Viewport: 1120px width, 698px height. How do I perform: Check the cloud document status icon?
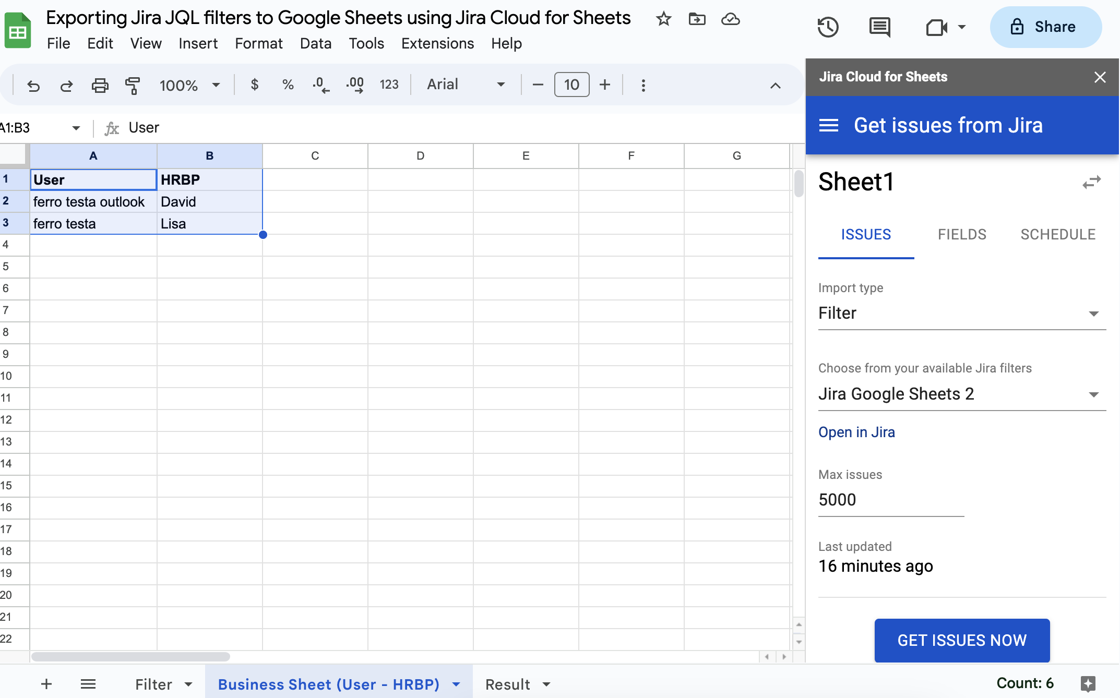point(730,19)
